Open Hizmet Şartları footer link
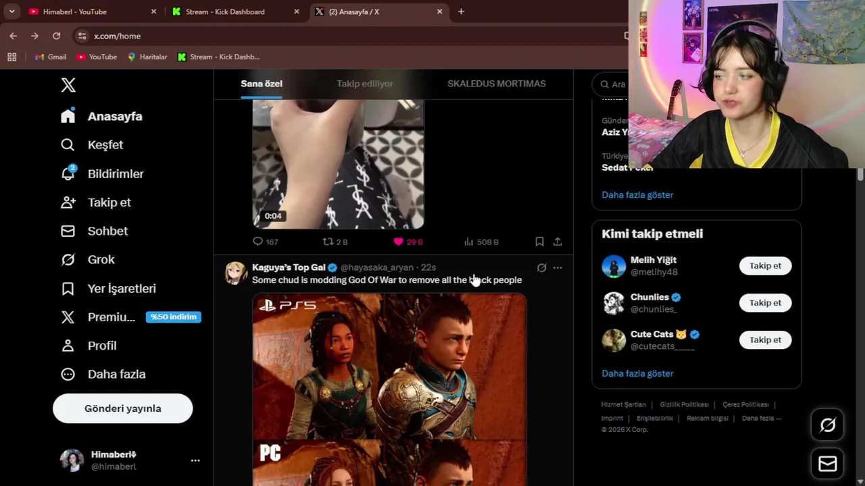The width and height of the screenshot is (865, 486). click(x=624, y=404)
